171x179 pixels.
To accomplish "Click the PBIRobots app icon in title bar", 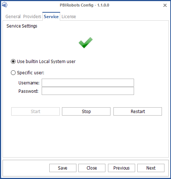I will tap(5, 5).
